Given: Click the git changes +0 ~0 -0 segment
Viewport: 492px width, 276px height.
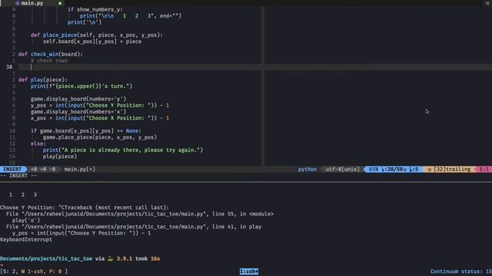Looking at the screenshot, I should pyautogui.click(x=43, y=169).
